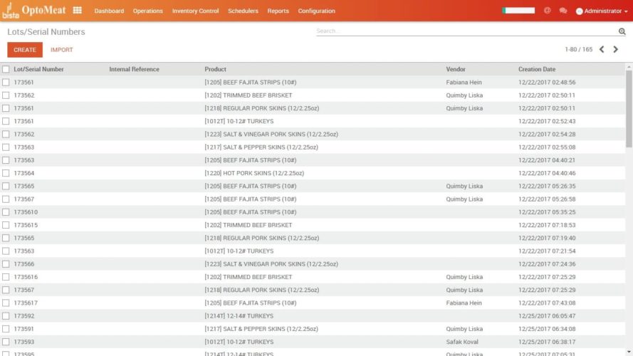
Task: Go to the previous page arrow
Action: 602,50
